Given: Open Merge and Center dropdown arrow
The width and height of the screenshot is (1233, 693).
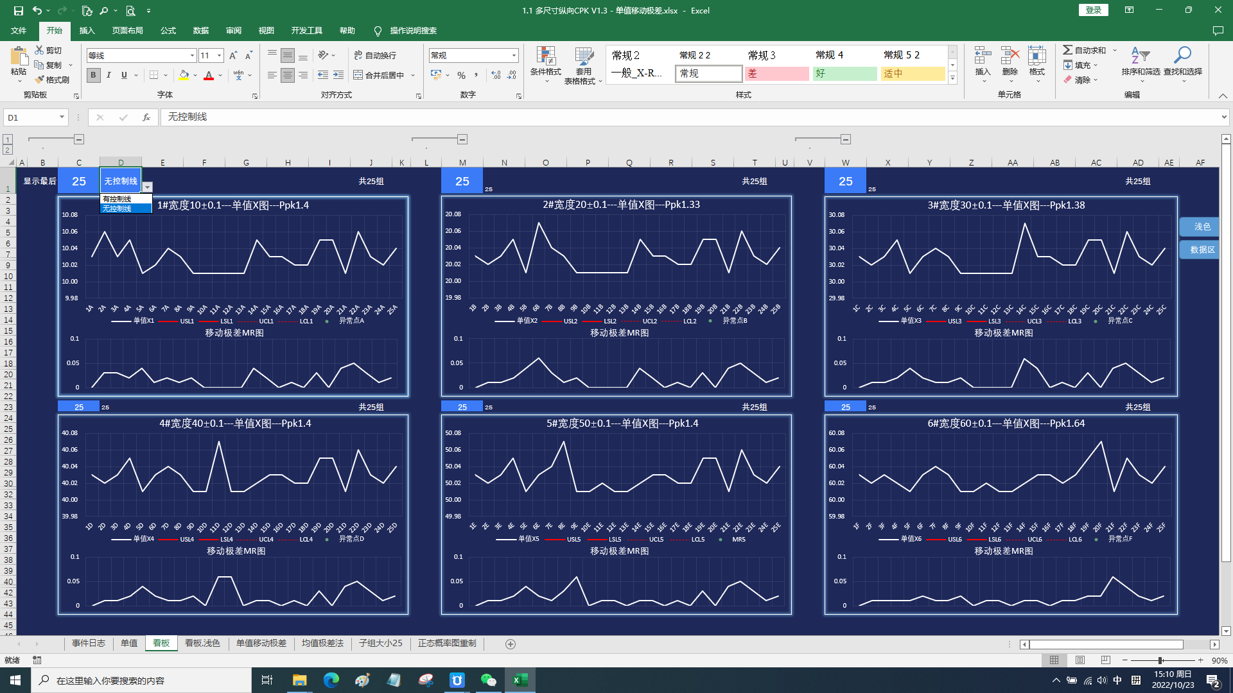Looking at the screenshot, I should click(x=413, y=75).
